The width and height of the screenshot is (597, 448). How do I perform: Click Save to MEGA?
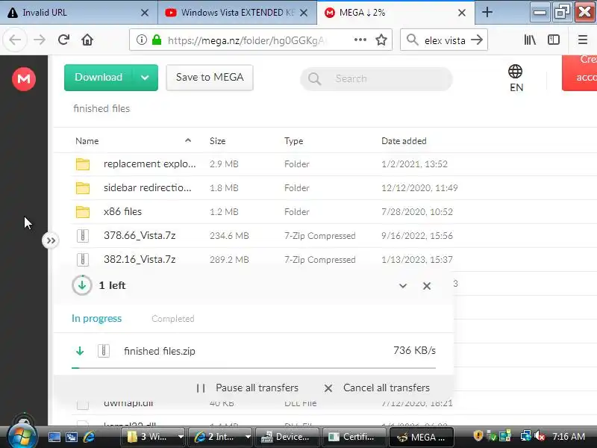pos(210,78)
